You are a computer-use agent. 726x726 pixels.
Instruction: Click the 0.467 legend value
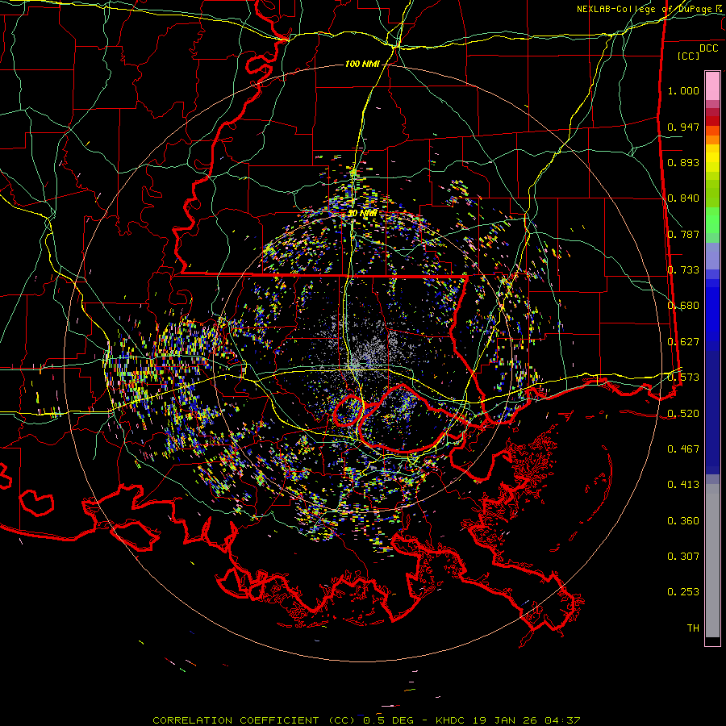coord(683,449)
